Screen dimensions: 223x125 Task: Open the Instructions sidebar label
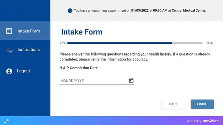pyautogui.click(x=28, y=50)
